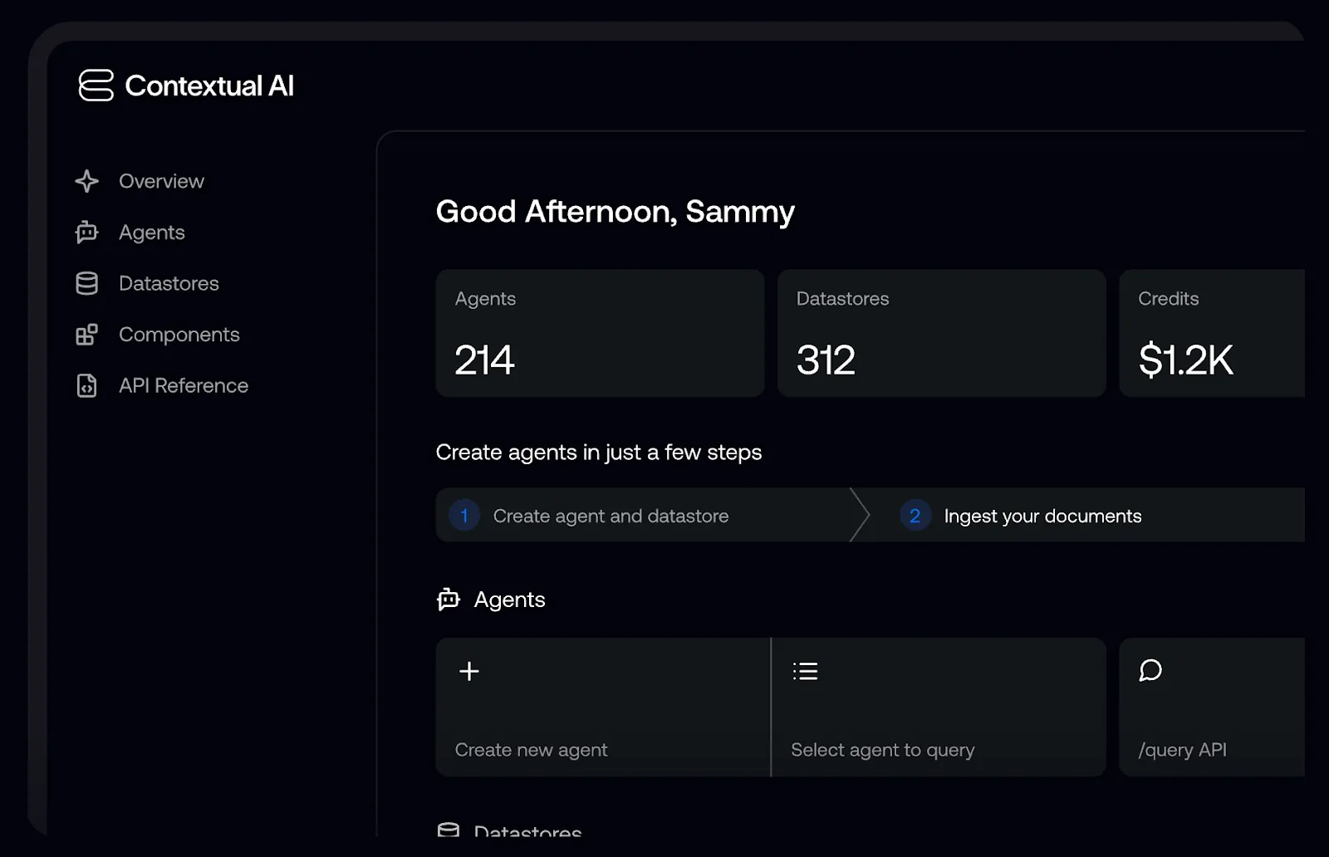Click the plus icon for new agent
The height and width of the screenshot is (857, 1329).
pyautogui.click(x=469, y=671)
